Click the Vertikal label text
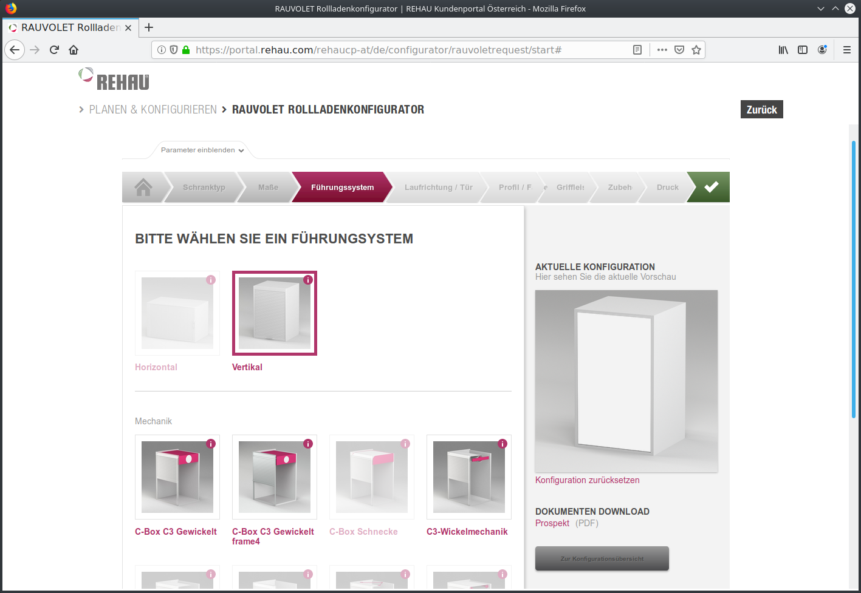Image resolution: width=861 pixels, height=593 pixels. click(x=247, y=367)
